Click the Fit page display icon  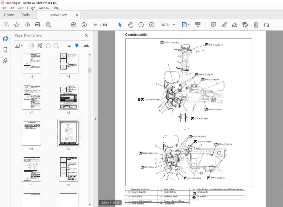[184, 25]
